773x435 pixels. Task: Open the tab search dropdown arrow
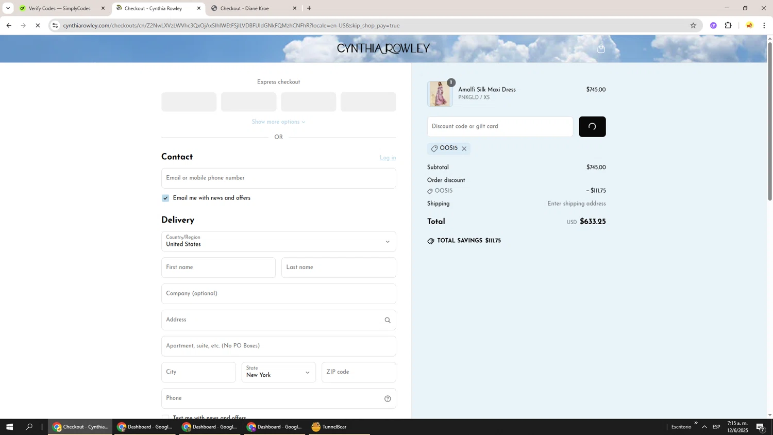(x=8, y=8)
